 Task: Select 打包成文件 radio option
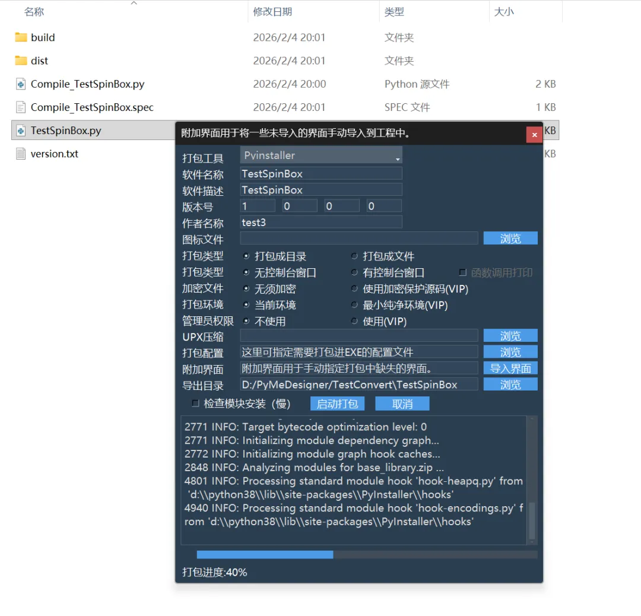(354, 256)
